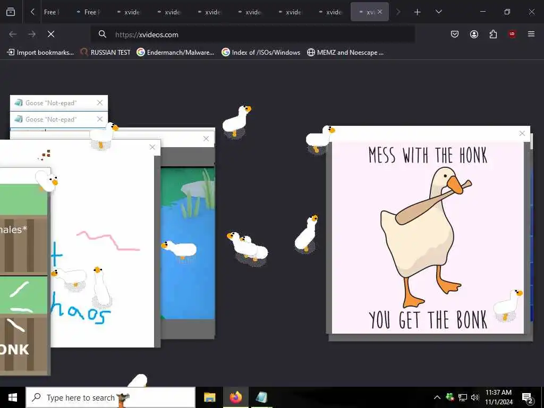Open the Windows Security tray icon

click(450, 397)
